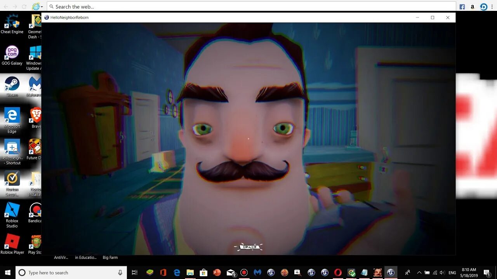The width and height of the screenshot is (497, 279).
Task: Switch to the Hello Neighbor face taskbar icon
Action: (377, 273)
